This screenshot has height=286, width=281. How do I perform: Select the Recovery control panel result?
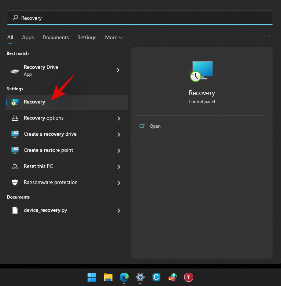tap(34, 102)
